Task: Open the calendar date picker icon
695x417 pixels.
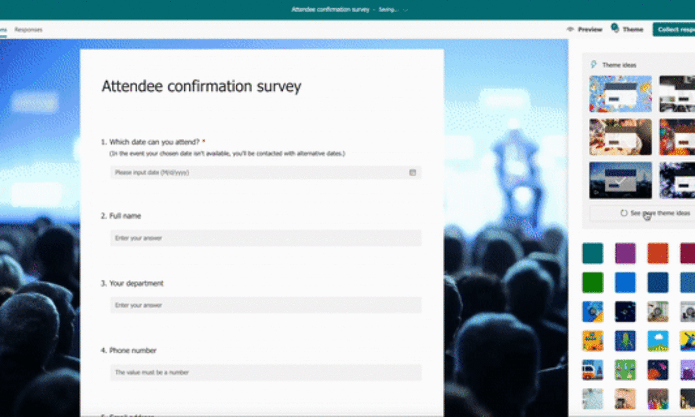Action: 412,173
